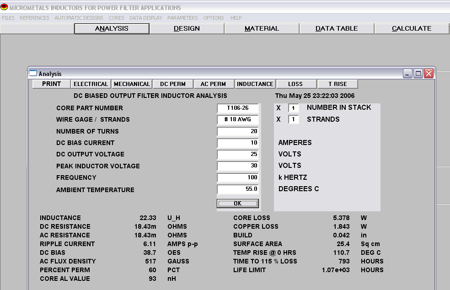Show the INDUCTANCE graph

click(255, 84)
